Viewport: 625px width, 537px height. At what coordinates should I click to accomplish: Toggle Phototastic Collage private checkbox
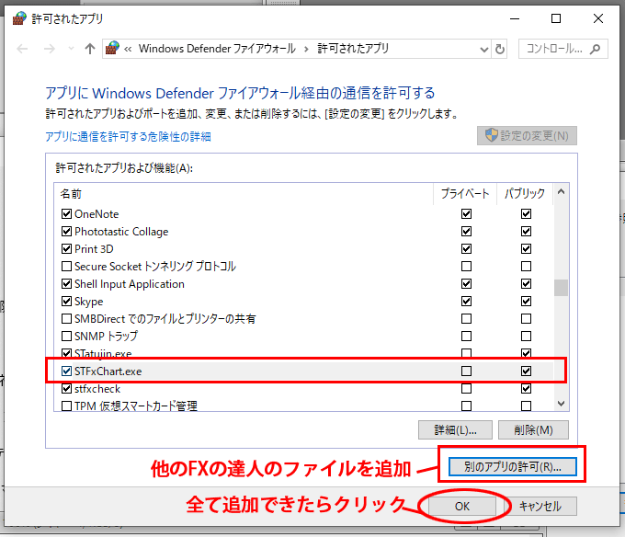(466, 231)
